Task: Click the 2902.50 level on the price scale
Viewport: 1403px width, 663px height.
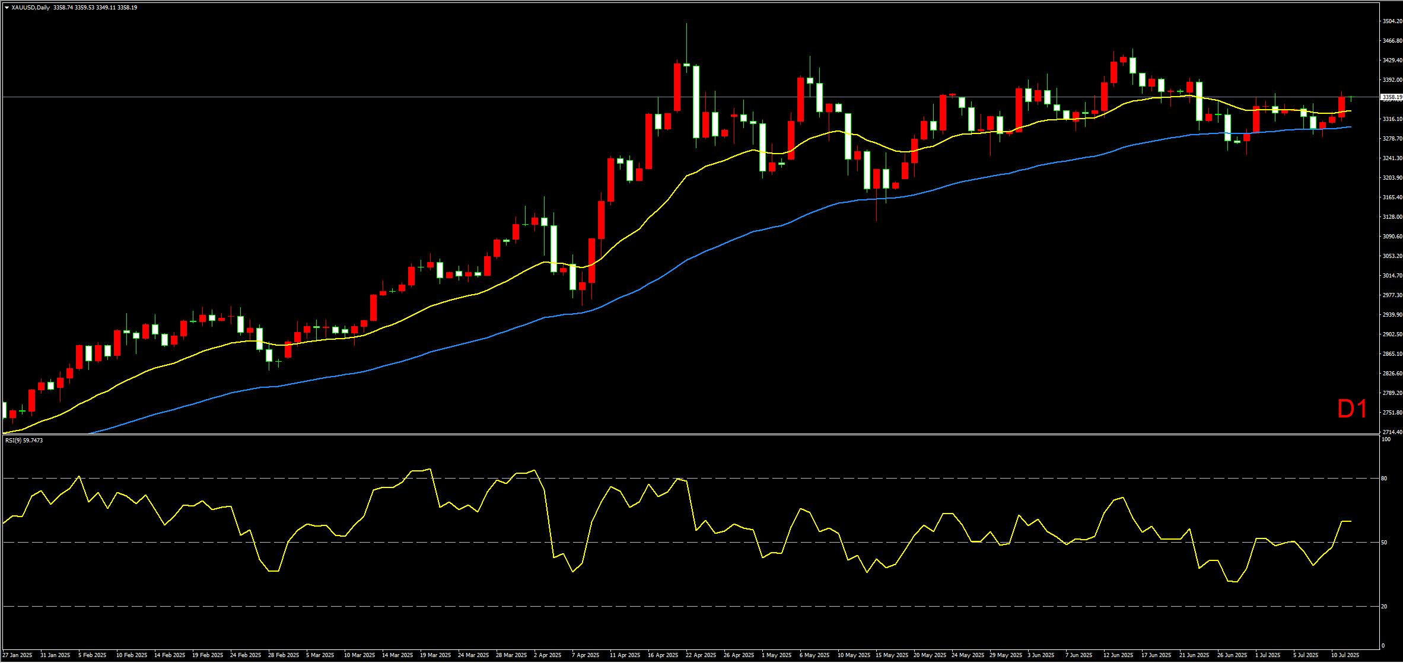Action: [x=1392, y=334]
